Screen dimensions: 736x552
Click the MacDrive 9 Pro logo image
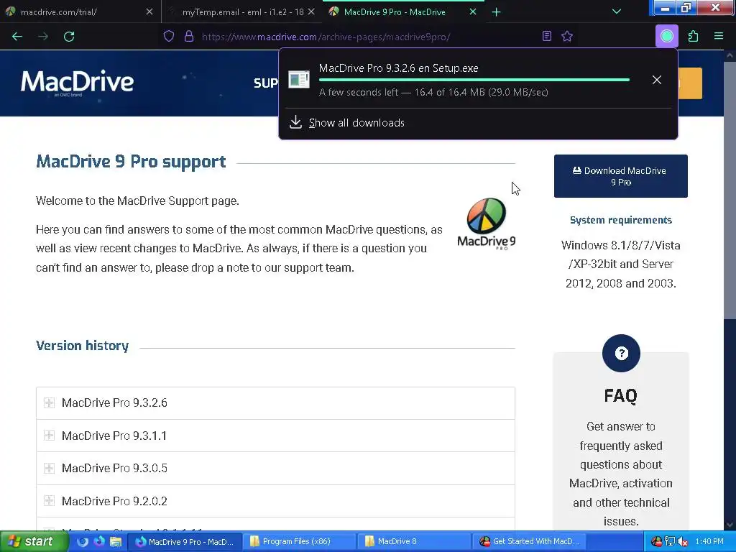pyautogui.click(x=487, y=223)
